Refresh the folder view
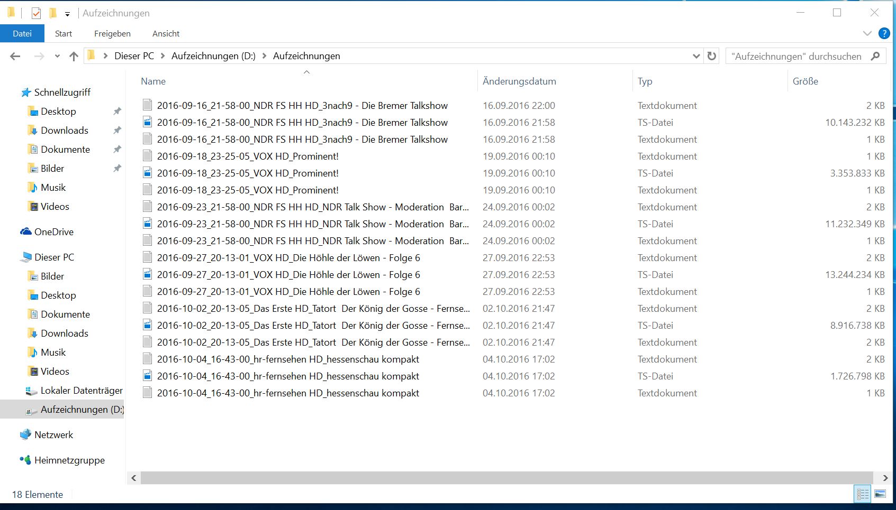Viewport: 896px width, 510px height. pos(712,56)
